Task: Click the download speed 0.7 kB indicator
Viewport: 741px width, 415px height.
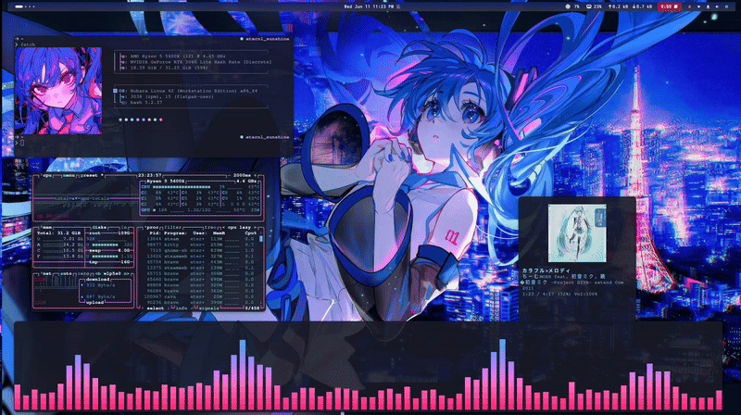Action: coord(642,6)
